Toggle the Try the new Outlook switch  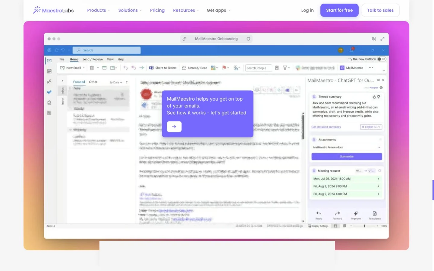(x=382, y=59)
